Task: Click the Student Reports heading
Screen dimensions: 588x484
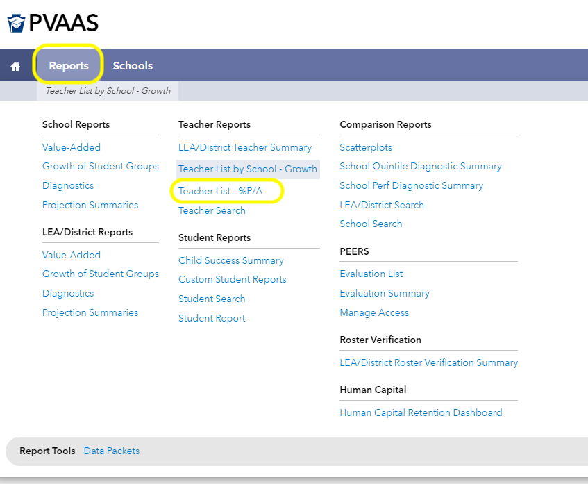Action: click(x=215, y=238)
